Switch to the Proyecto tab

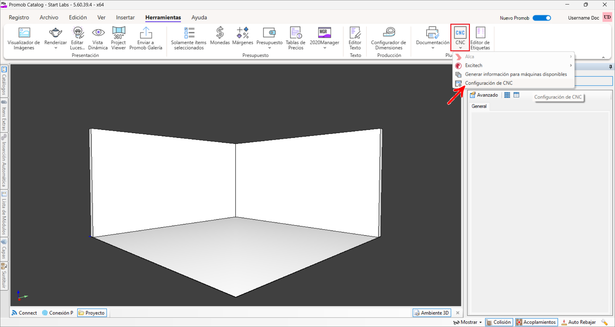[92, 313]
